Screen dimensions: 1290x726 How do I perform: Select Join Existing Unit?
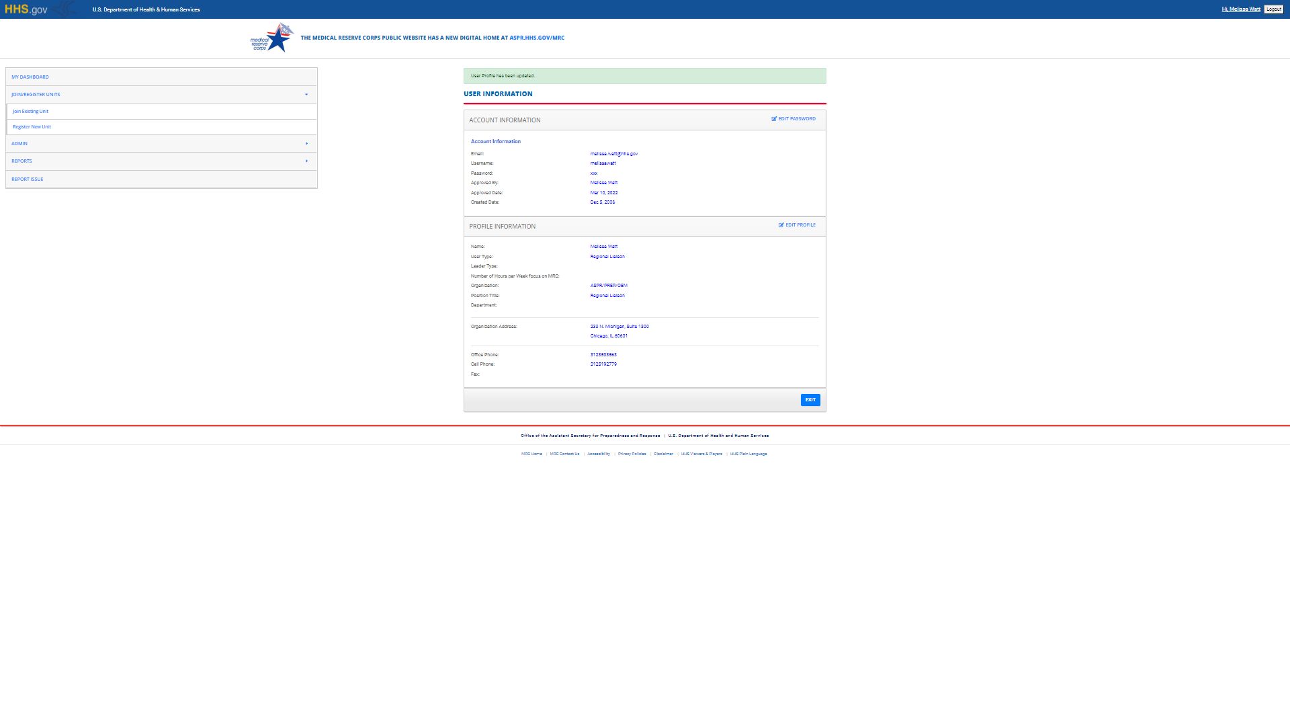click(30, 112)
